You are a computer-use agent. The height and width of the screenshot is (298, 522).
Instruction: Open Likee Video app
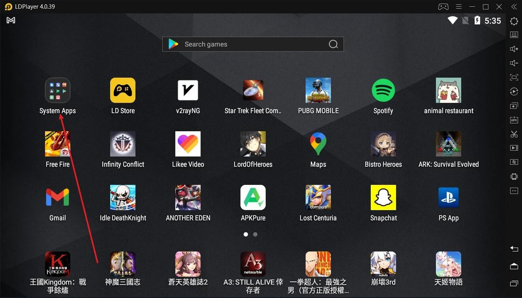point(188,144)
